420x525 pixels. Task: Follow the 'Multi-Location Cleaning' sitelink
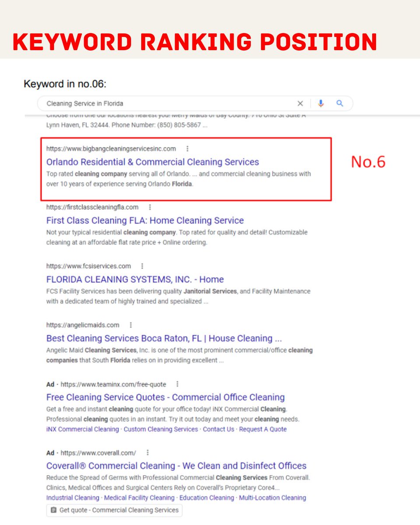273,498
